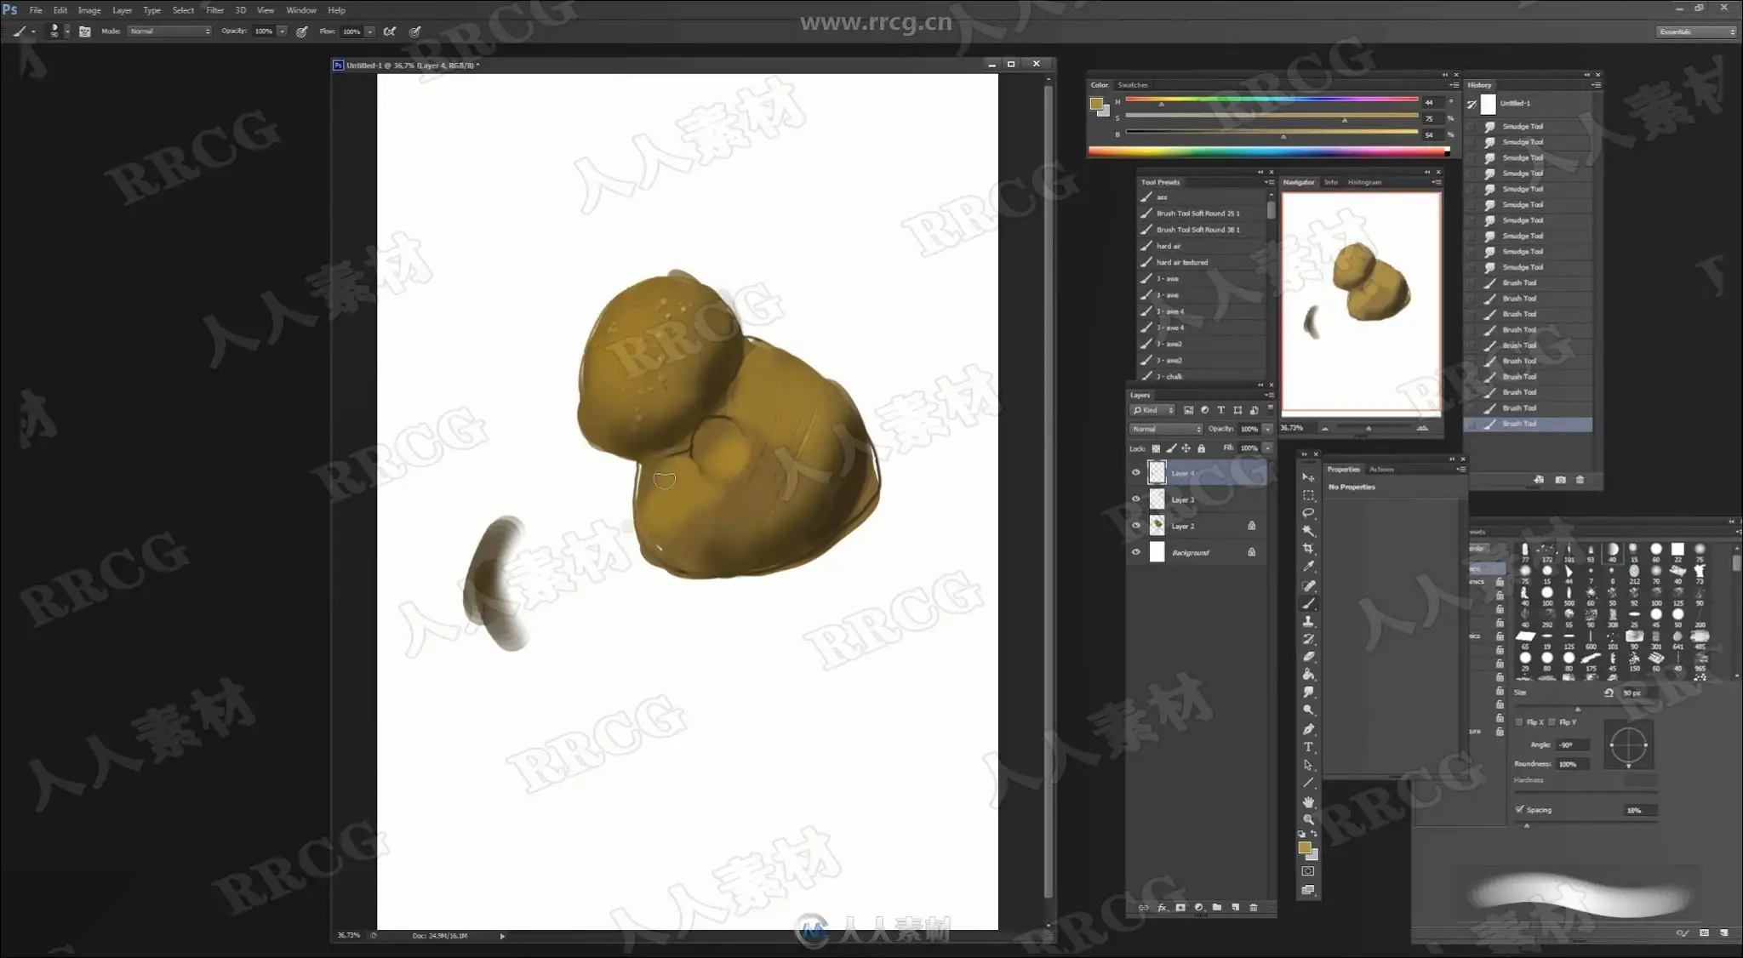The width and height of the screenshot is (1743, 958).
Task: Select the Crop tool
Action: point(1308,549)
